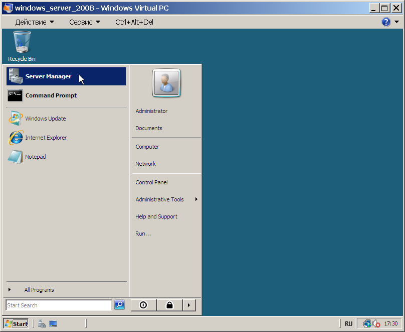This screenshot has height=332, width=405.
Task: Open Help and Support
Action: tap(156, 216)
